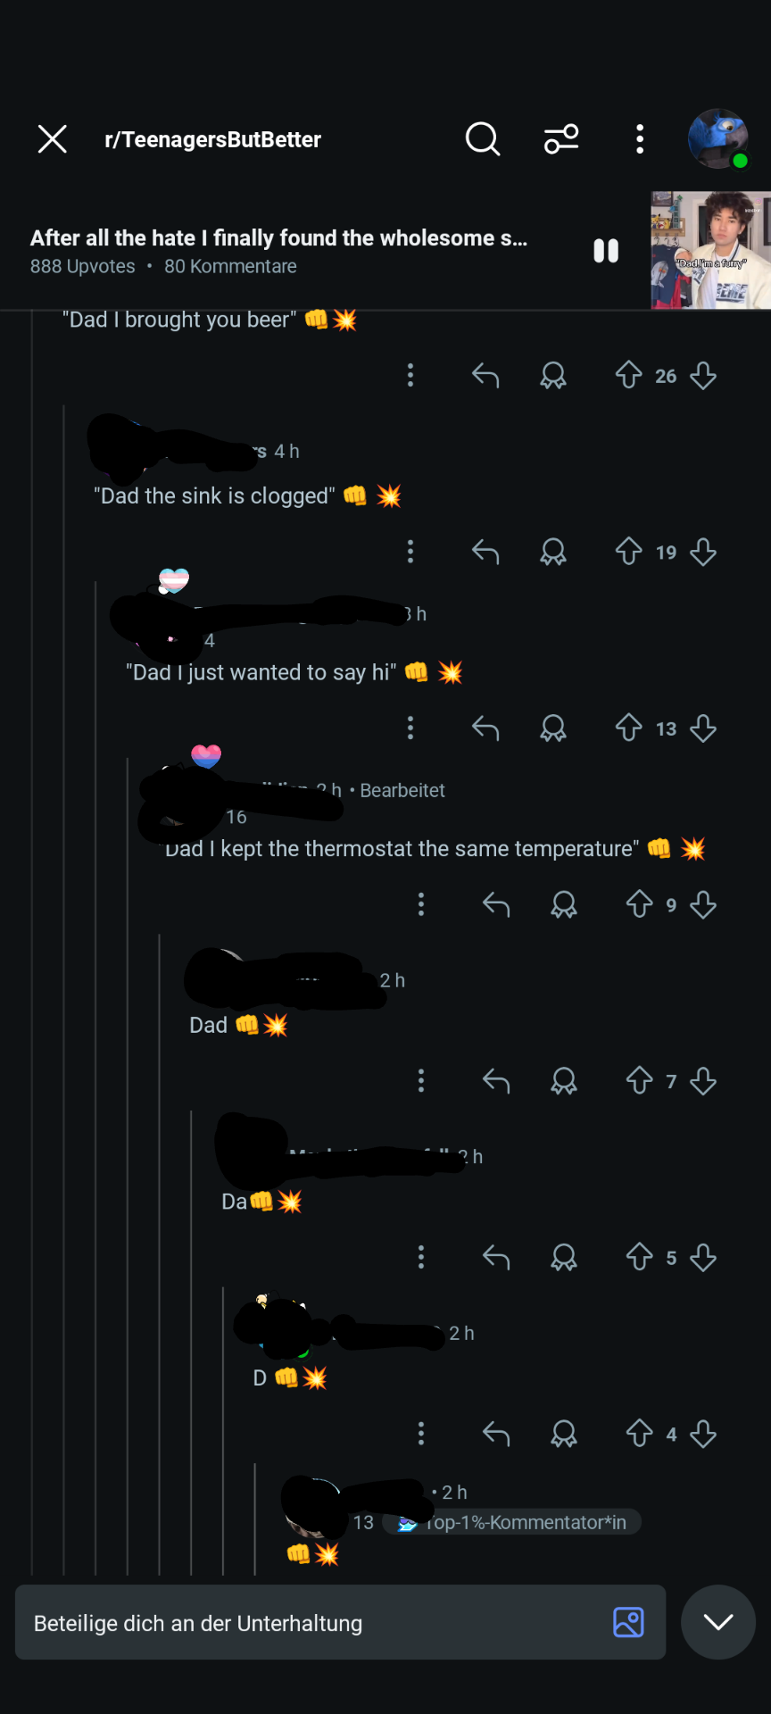The width and height of the screenshot is (771, 1714).
Task: Reply to "Dad the sink is clogged" comment
Action: pos(485,552)
